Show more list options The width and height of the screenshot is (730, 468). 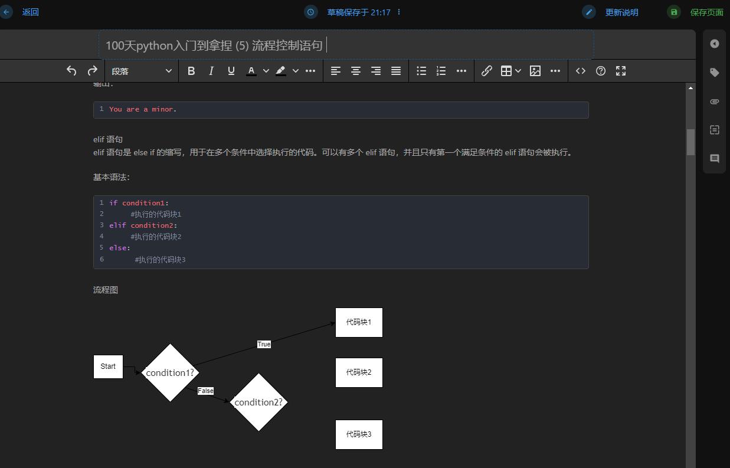461,71
